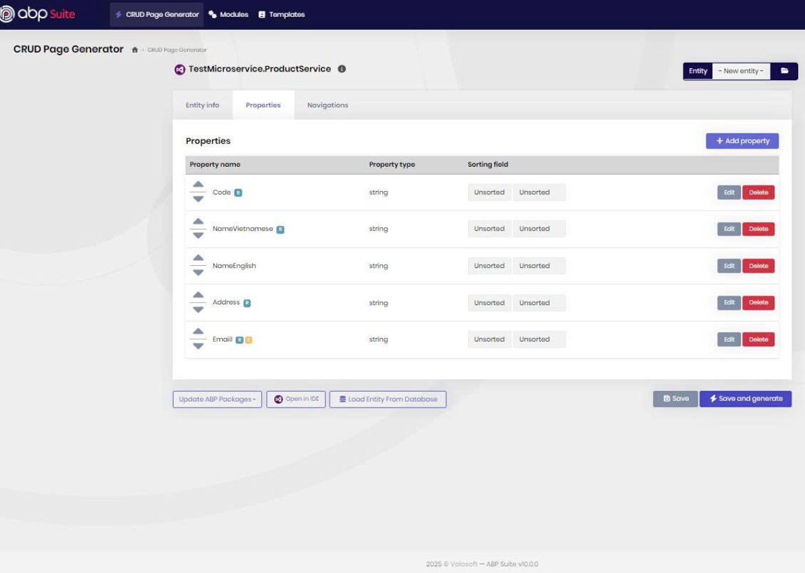Move Emaill property up with arrow
The height and width of the screenshot is (573, 805).
pos(198,331)
